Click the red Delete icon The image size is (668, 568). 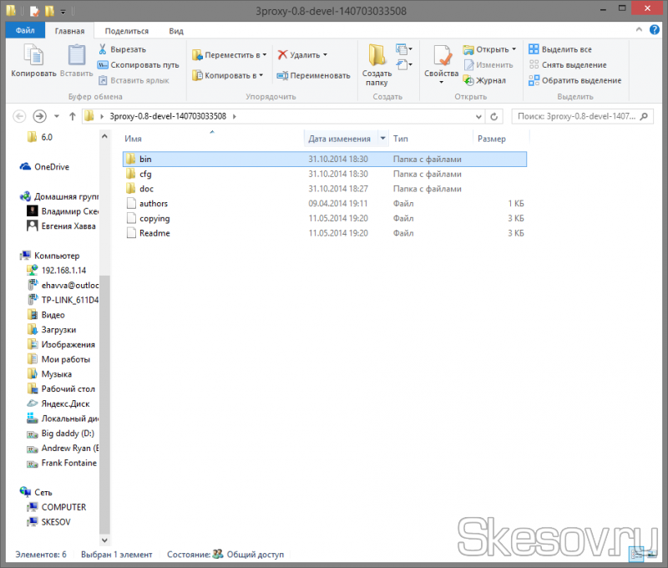click(283, 55)
